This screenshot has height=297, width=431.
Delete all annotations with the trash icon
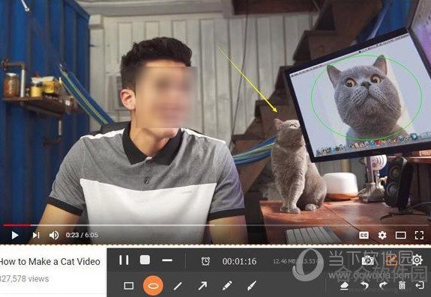pyautogui.click(x=402, y=286)
